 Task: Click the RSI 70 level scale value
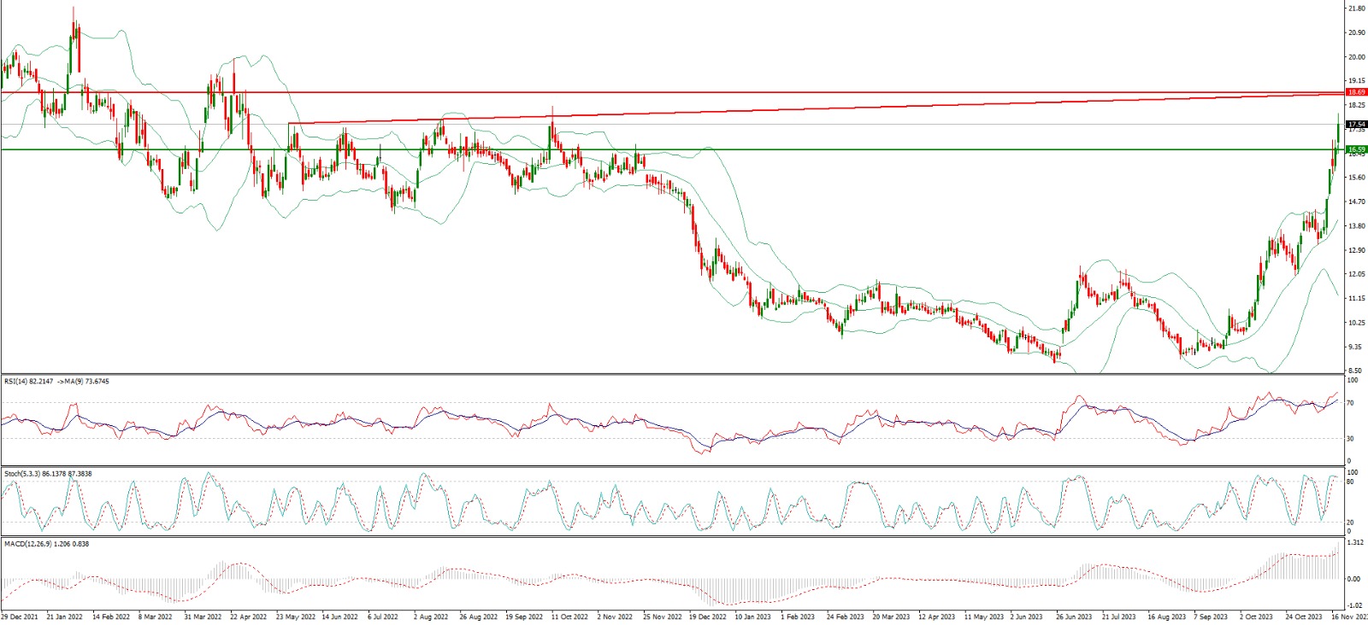pos(1350,402)
